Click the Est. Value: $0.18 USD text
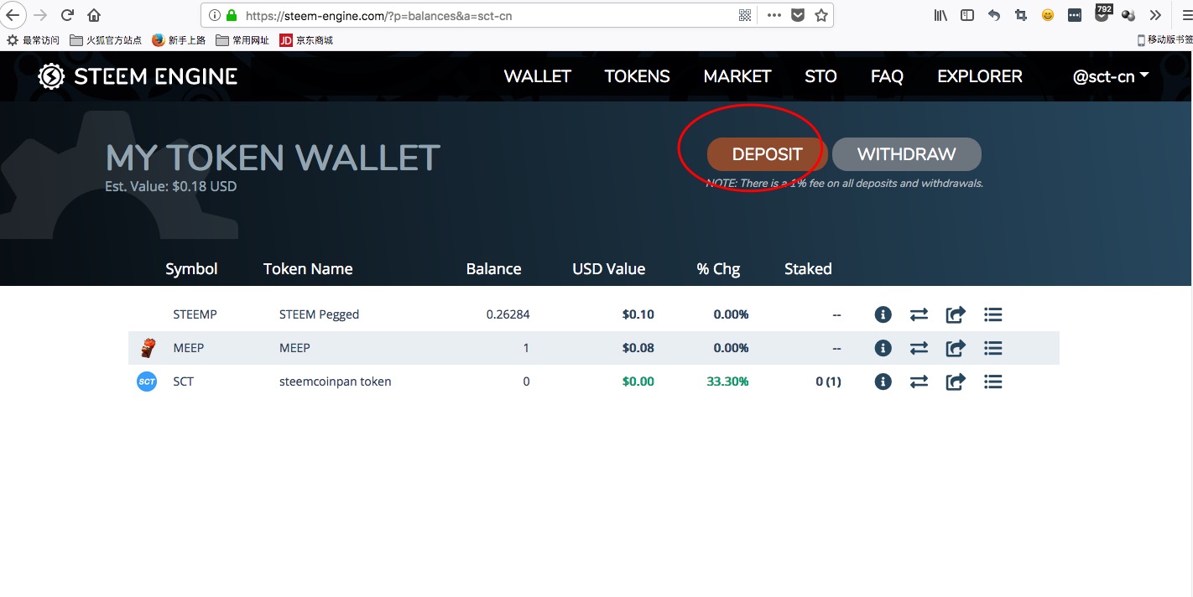 tap(171, 186)
